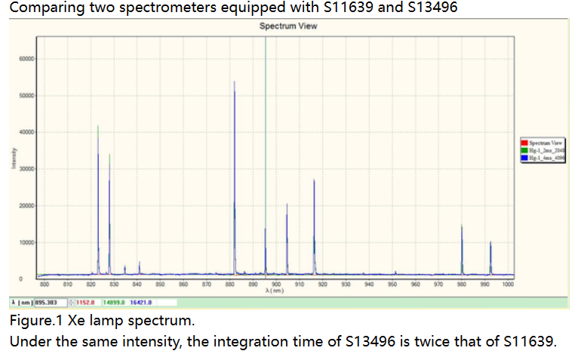Click the 1000 x-axis tick label
Viewport: 581px width, 357px height.
click(x=508, y=285)
